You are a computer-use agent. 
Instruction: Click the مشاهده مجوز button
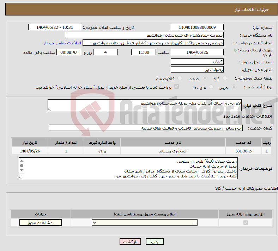click(x=40, y=222)
